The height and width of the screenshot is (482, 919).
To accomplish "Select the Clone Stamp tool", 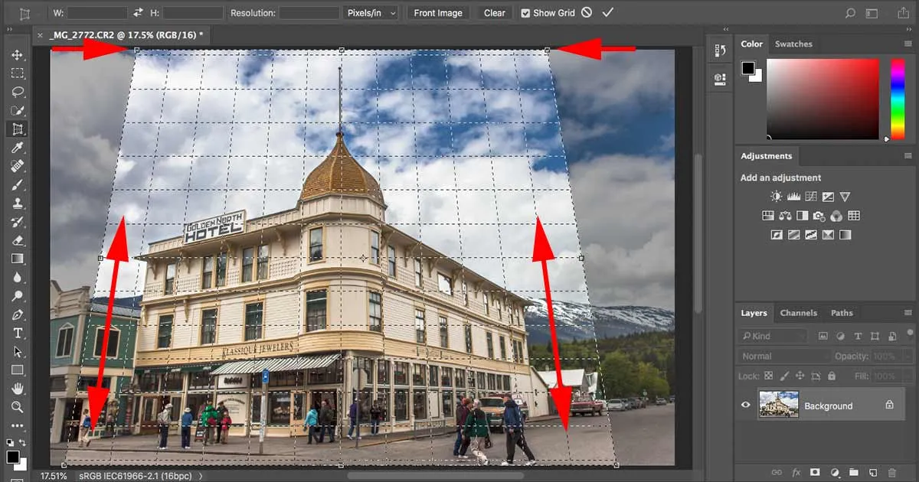I will tap(17, 204).
